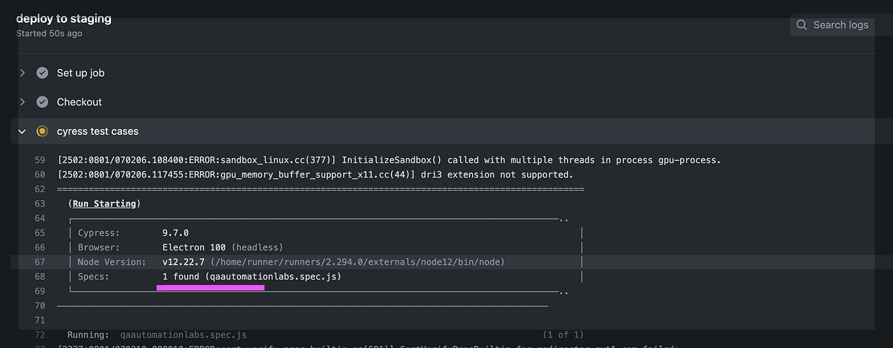893x348 pixels.
Task: Click the 1 found (qaautomationlabs.spec.js) specs value
Action: click(x=252, y=277)
